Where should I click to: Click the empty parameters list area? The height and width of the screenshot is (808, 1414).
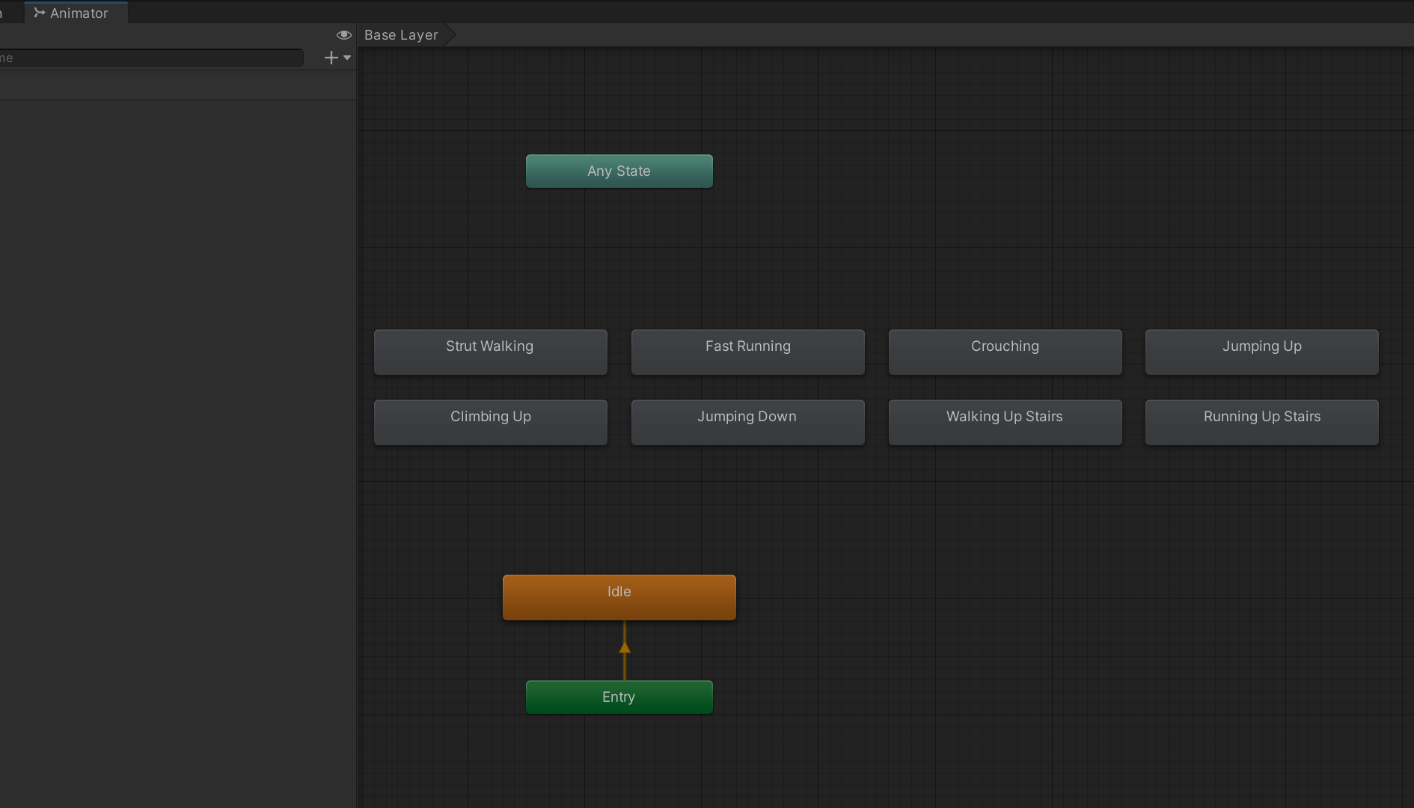point(178,374)
